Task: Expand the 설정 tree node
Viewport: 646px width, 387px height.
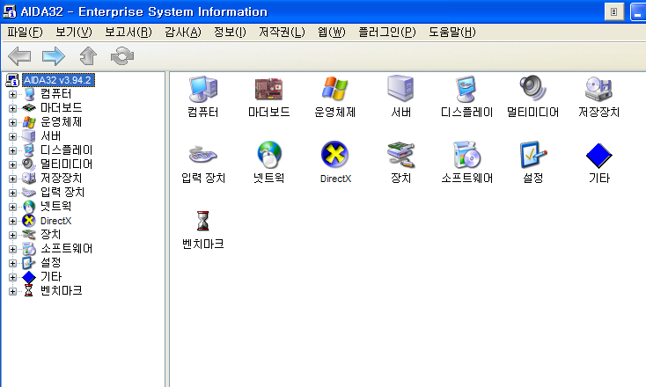Action: (12, 263)
